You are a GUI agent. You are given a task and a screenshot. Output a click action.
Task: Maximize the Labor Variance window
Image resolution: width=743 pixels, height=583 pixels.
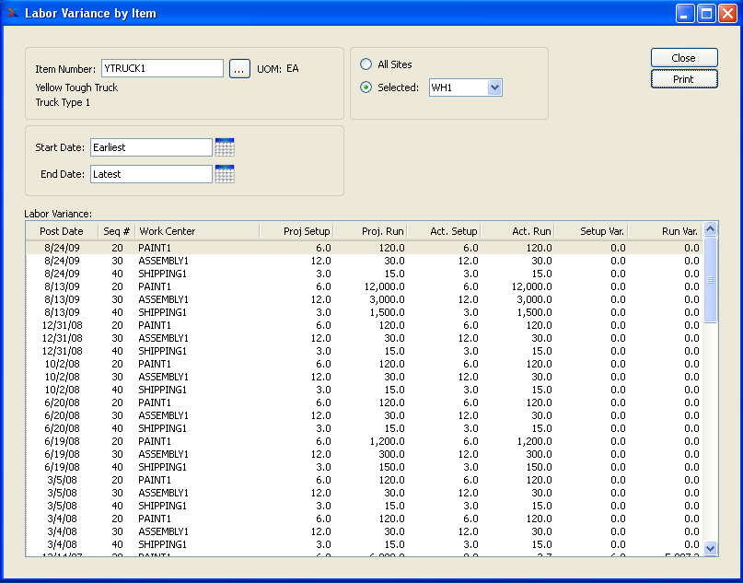point(706,14)
